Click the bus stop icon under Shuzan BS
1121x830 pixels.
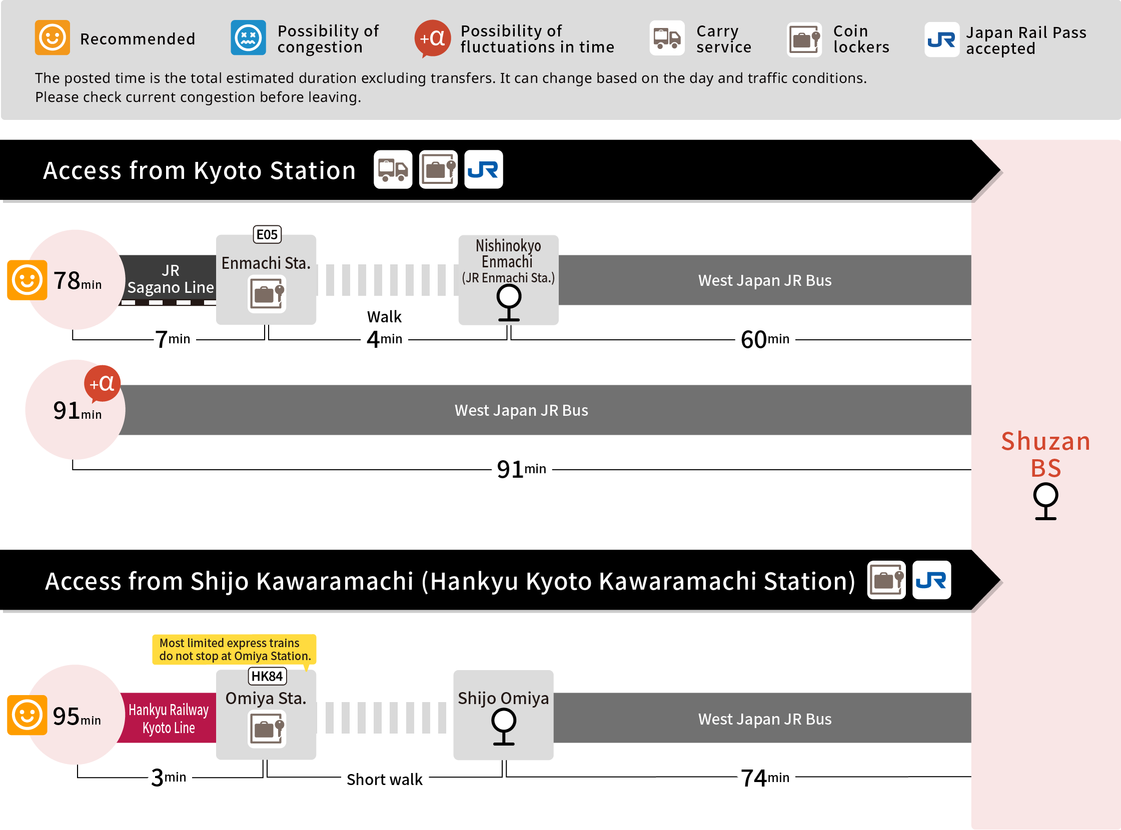click(1045, 501)
